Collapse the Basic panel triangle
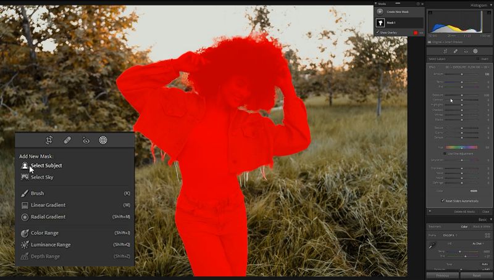Viewport: 494px width, 280px height. (x=491, y=220)
